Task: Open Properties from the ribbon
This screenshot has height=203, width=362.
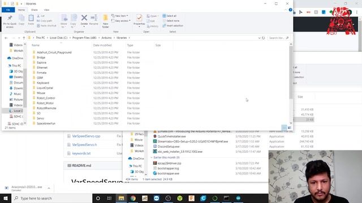Action: (x=139, y=21)
